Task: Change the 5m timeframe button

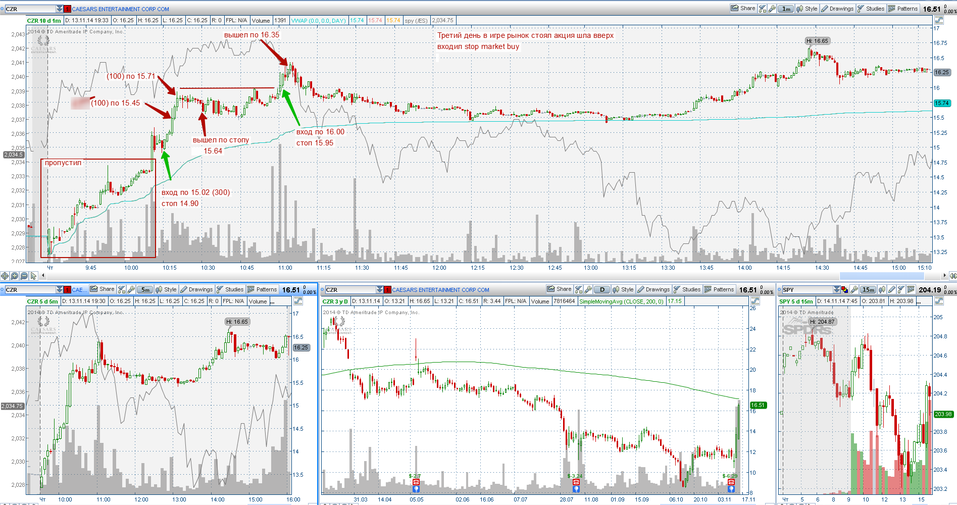Action: [x=145, y=289]
